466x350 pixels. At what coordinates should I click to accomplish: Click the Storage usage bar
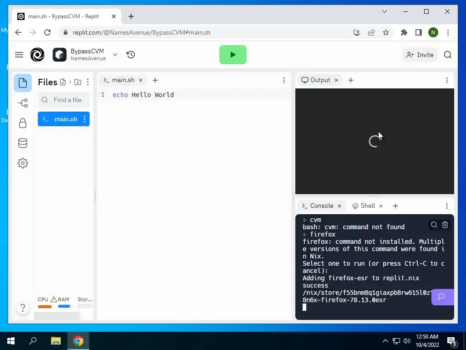click(x=85, y=306)
